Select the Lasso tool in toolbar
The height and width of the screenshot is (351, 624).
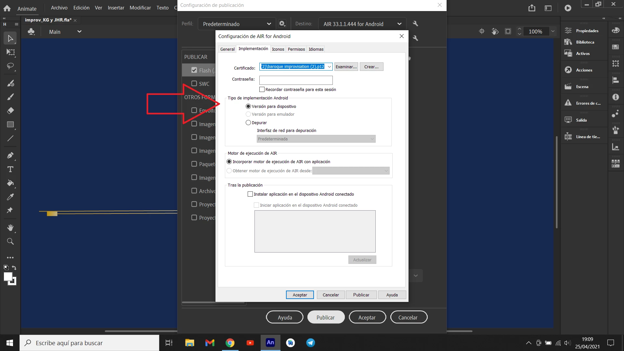coord(10,66)
